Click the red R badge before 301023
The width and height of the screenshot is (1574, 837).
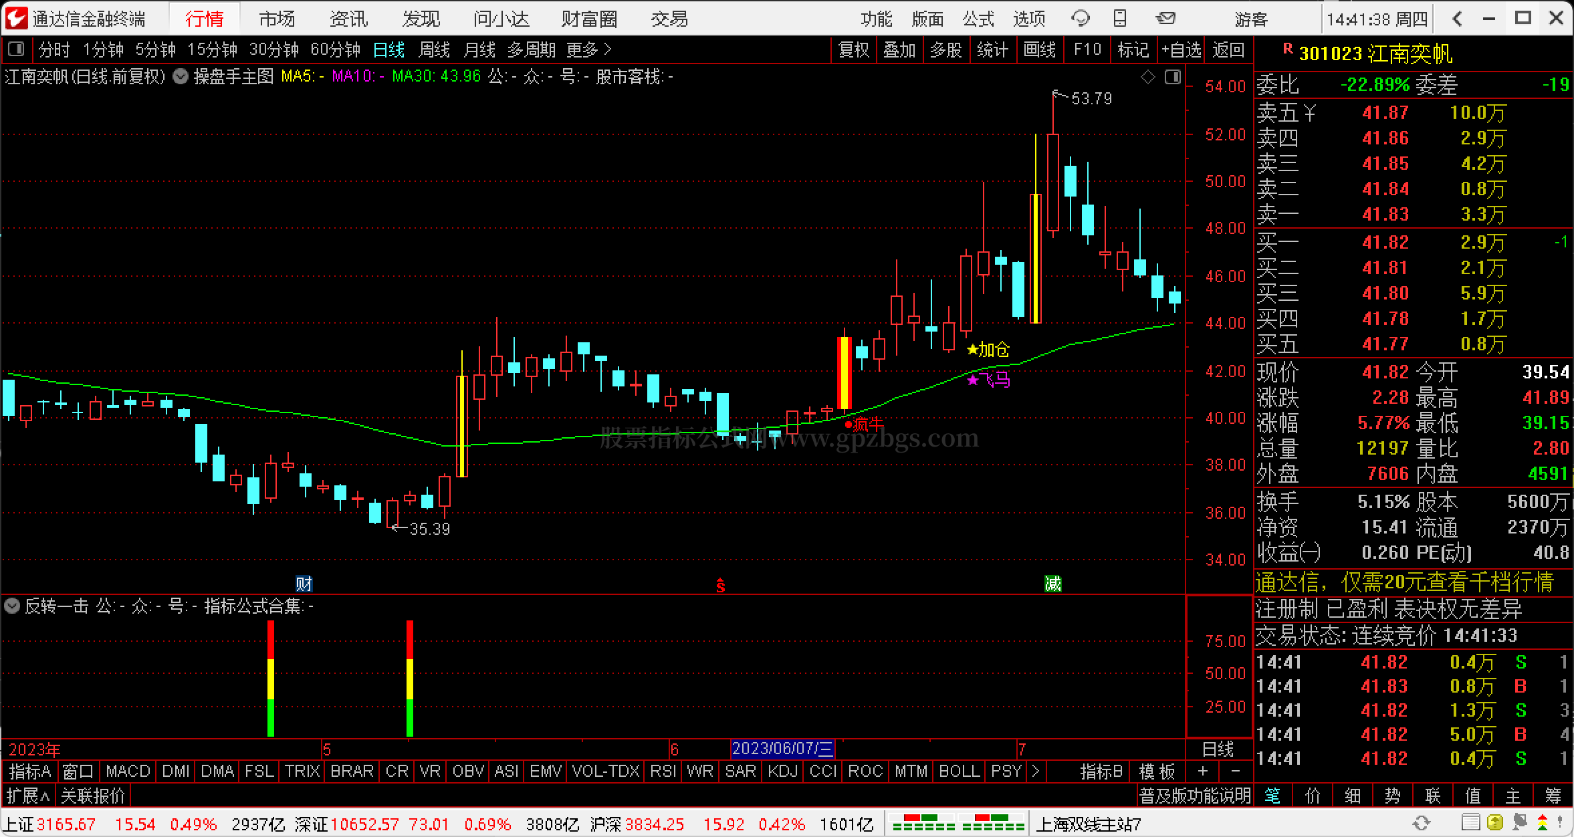point(1287,49)
